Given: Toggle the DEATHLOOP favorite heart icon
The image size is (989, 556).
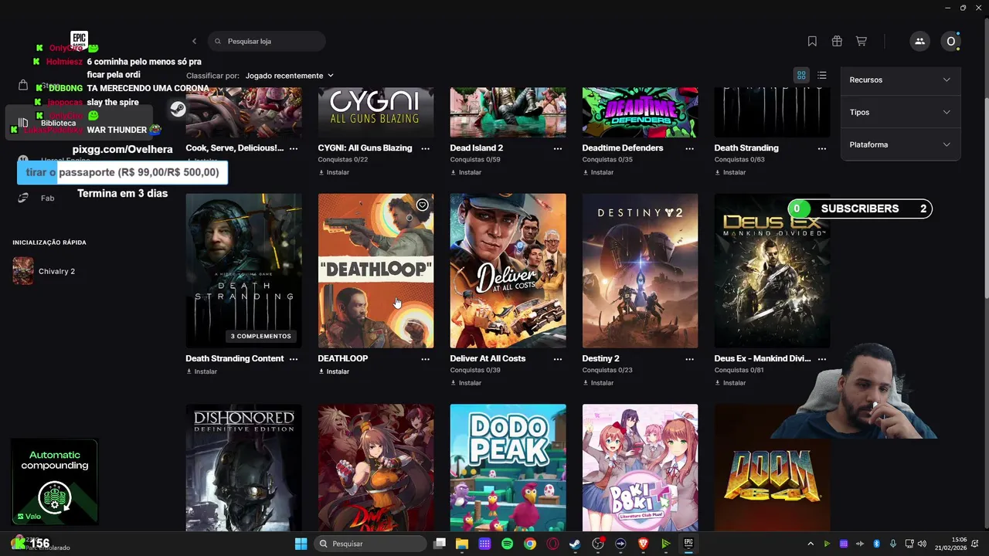Looking at the screenshot, I should [x=422, y=205].
